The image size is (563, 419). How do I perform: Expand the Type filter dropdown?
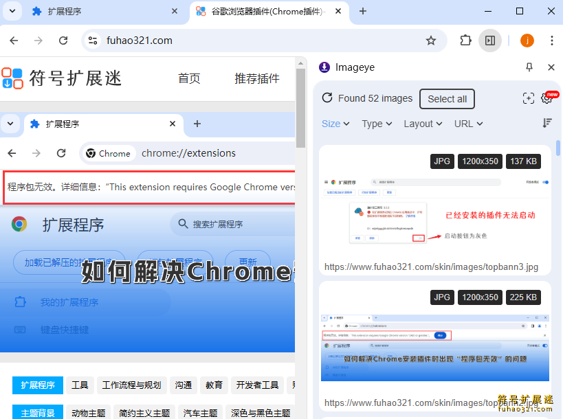pyautogui.click(x=377, y=124)
